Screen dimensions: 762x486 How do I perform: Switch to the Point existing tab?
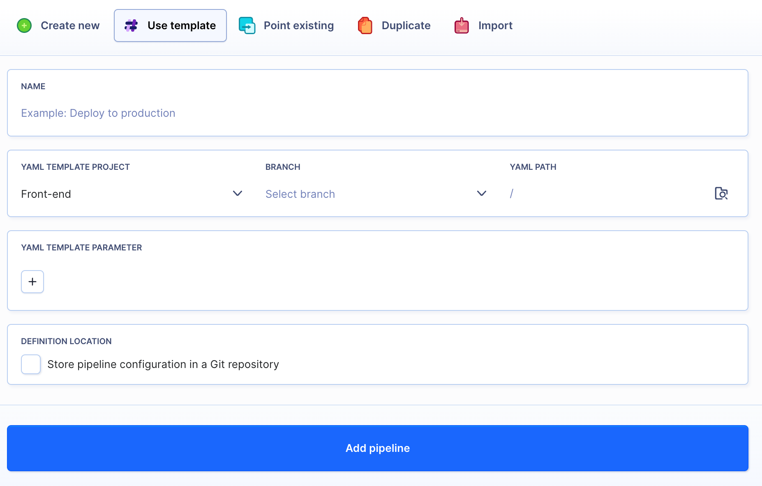click(x=298, y=25)
